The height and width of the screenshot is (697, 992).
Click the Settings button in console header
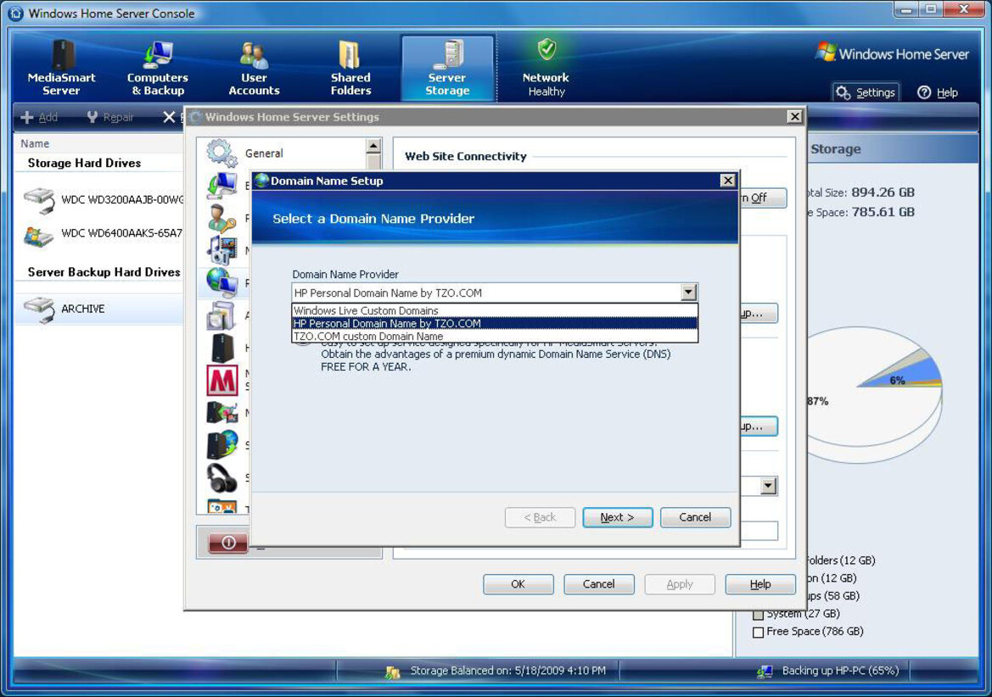[866, 93]
